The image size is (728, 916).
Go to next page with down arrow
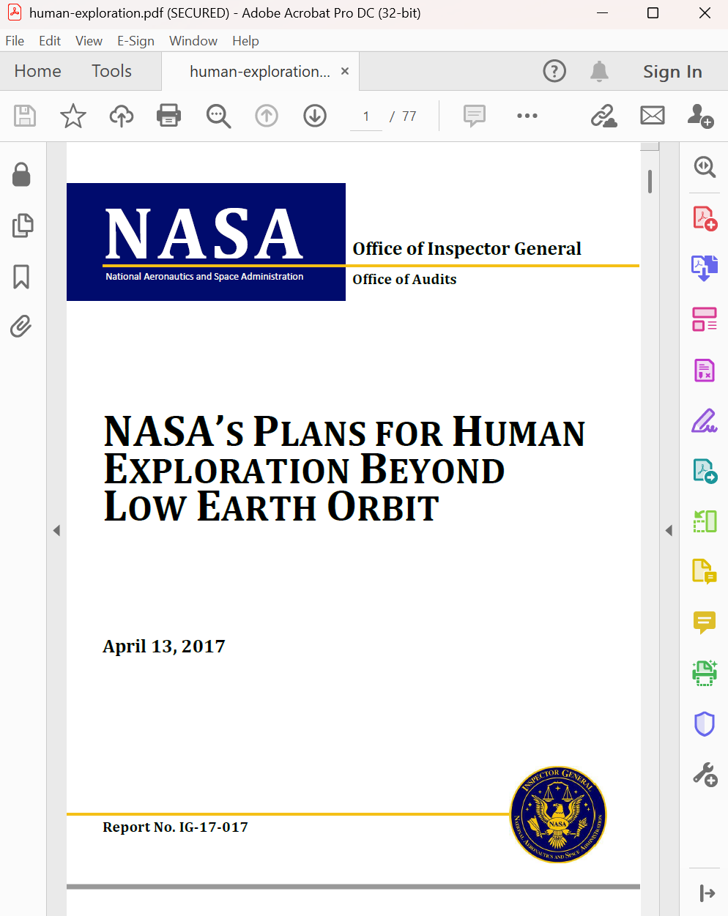pos(315,116)
